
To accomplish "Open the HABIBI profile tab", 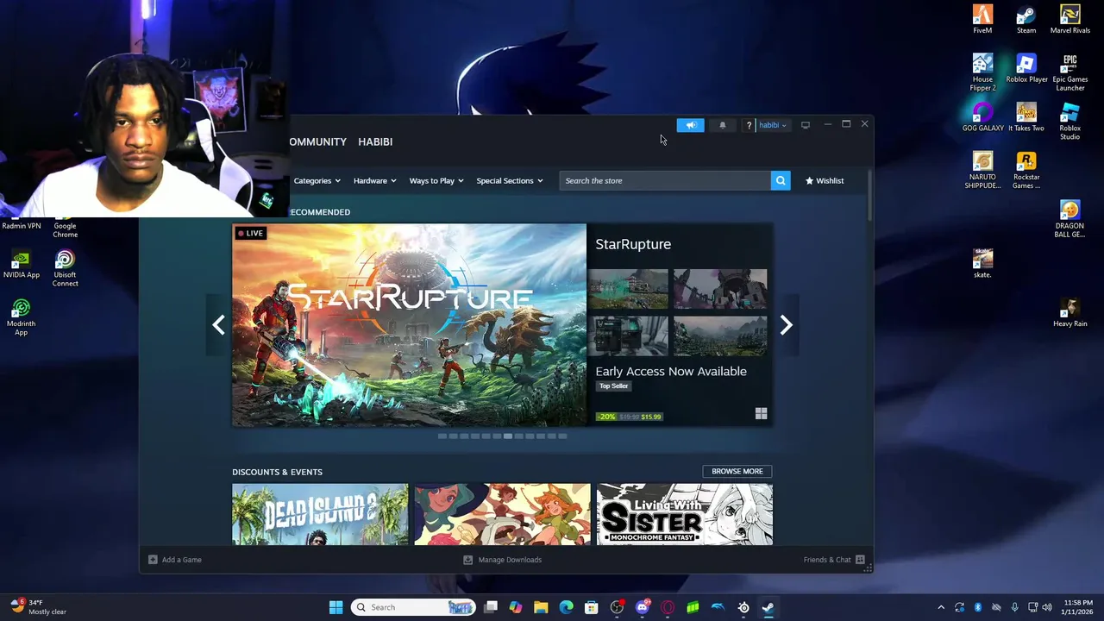I will 375,141.
